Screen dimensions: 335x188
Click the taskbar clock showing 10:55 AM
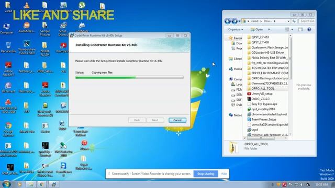click(x=321, y=184)
